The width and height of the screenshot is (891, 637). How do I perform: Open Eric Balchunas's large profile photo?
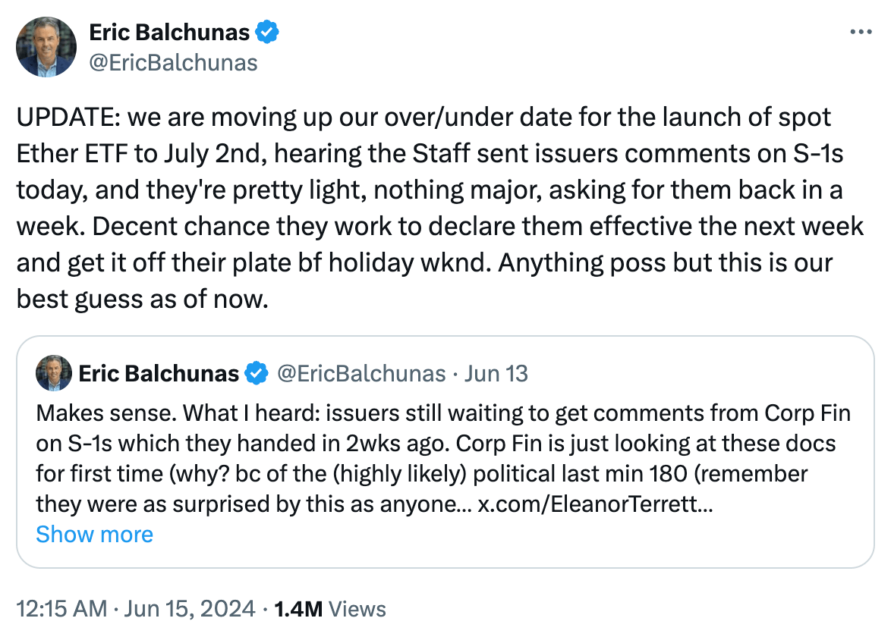[46, 47]
